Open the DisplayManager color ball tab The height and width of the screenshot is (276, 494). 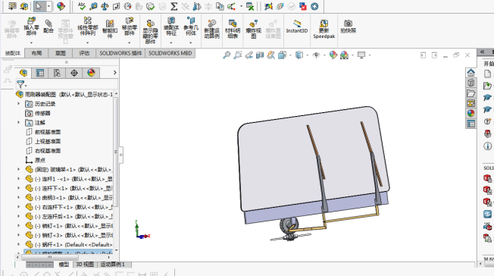tap(91, 73)
